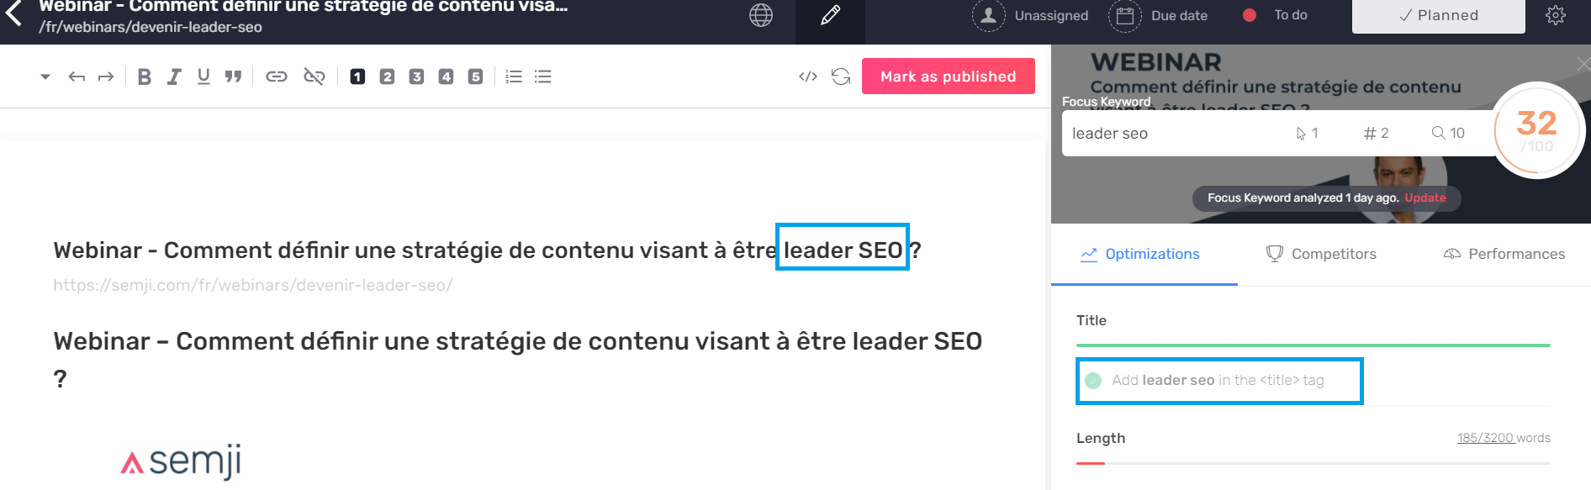1591x490 pixels.
Task: Toggle bold formatting in the toolbar
Action: (x=145, y=76)
